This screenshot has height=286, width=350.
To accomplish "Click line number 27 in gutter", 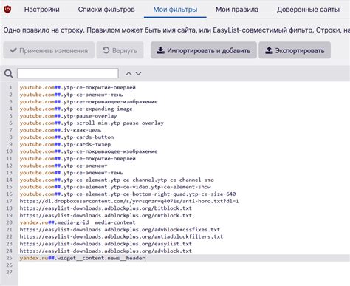I will click(x=9, y=272).
